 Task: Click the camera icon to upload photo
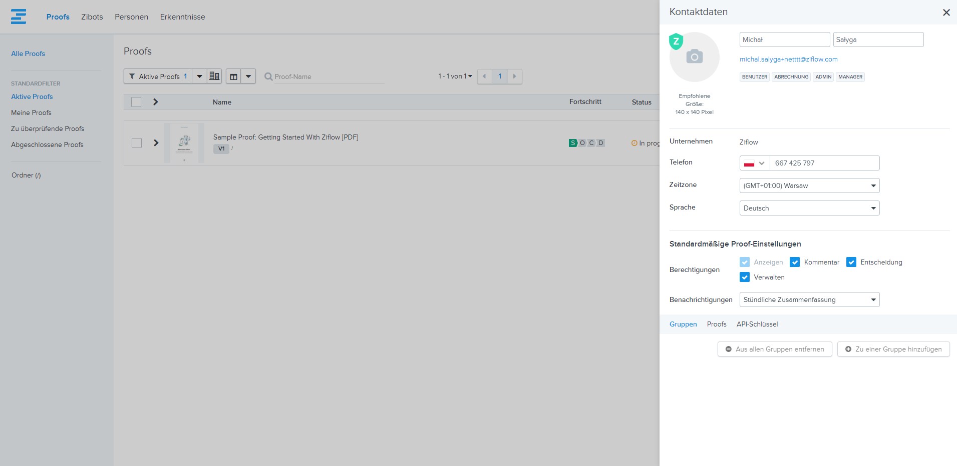(x=694, y=56)
